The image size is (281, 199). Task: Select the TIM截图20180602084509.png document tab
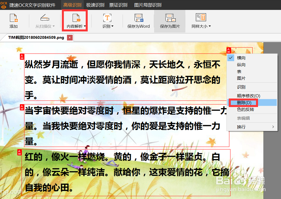[x=36, y=38]
